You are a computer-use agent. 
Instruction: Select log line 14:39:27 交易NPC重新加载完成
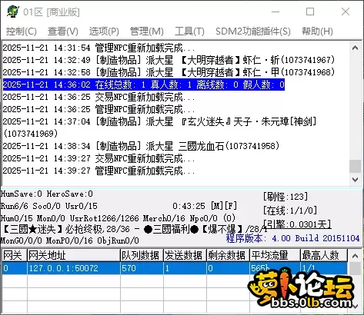99,158
